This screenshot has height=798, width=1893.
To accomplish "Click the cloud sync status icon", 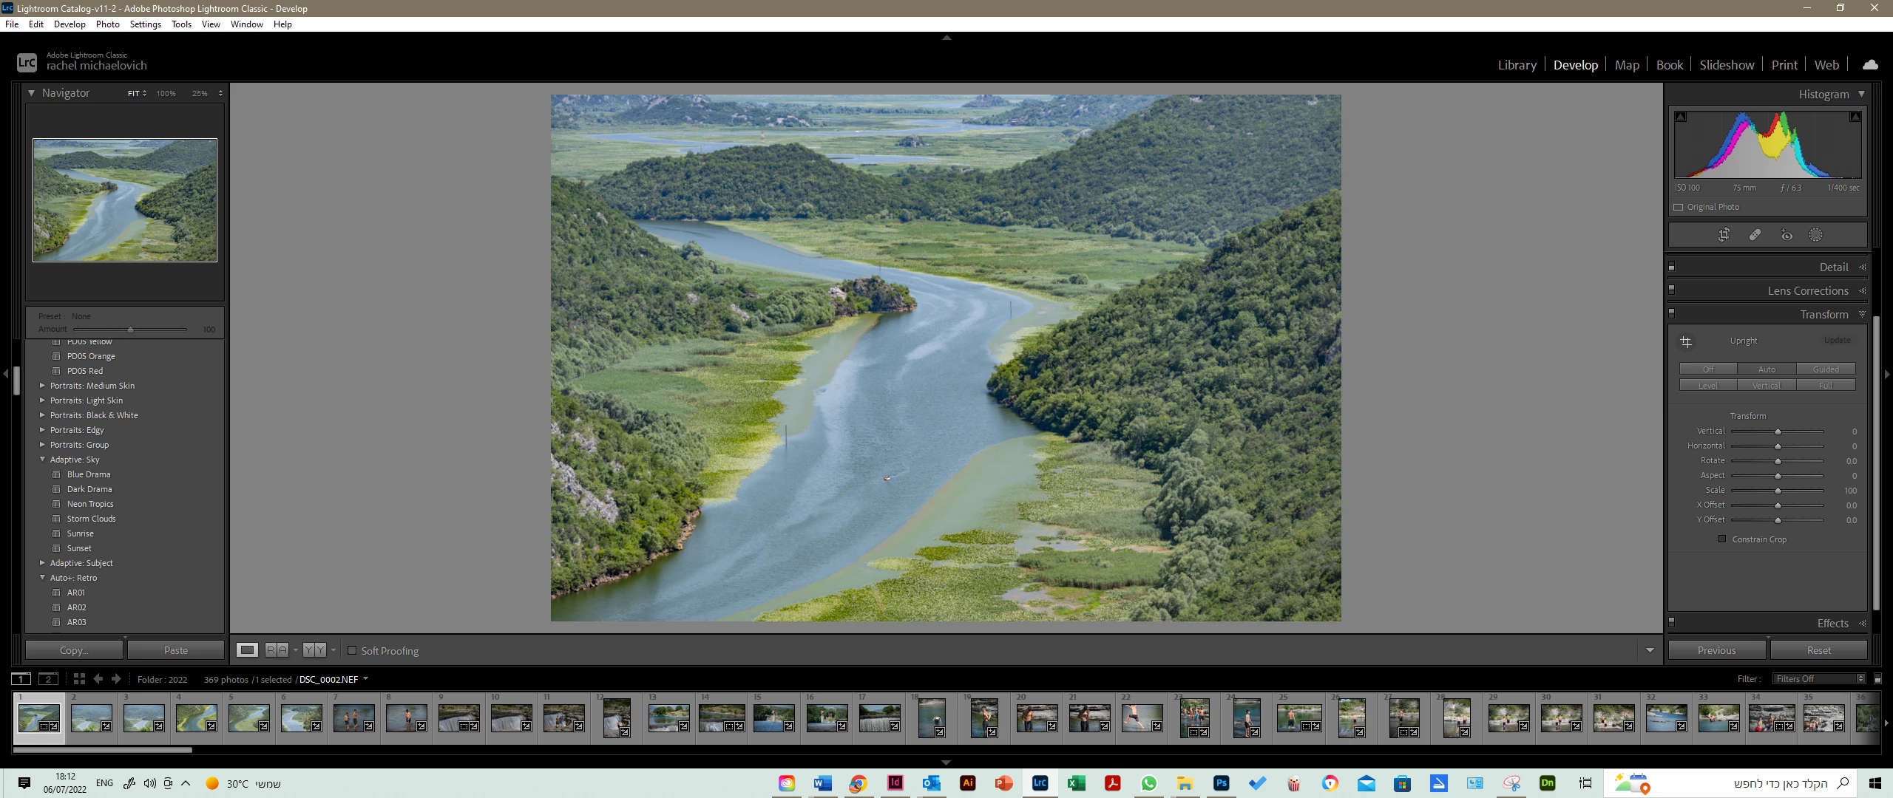I will tap(1870, 65).
